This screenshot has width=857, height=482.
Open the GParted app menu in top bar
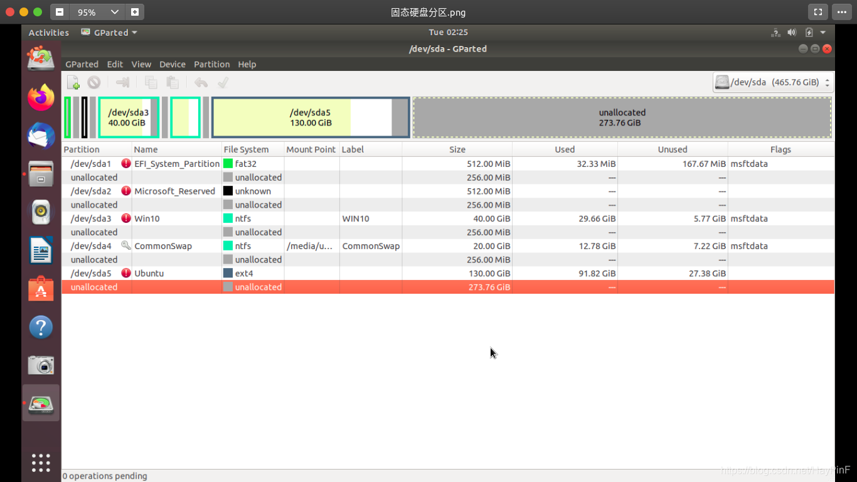[x=109, y=33]
